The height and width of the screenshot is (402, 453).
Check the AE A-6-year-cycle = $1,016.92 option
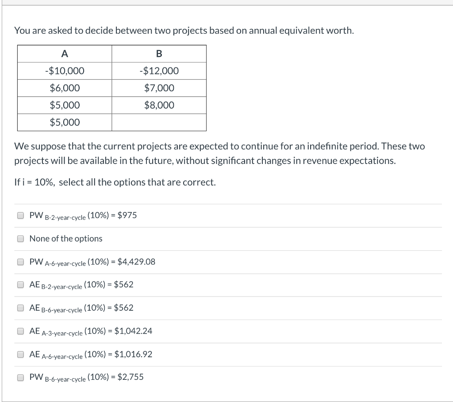(20, 354)
